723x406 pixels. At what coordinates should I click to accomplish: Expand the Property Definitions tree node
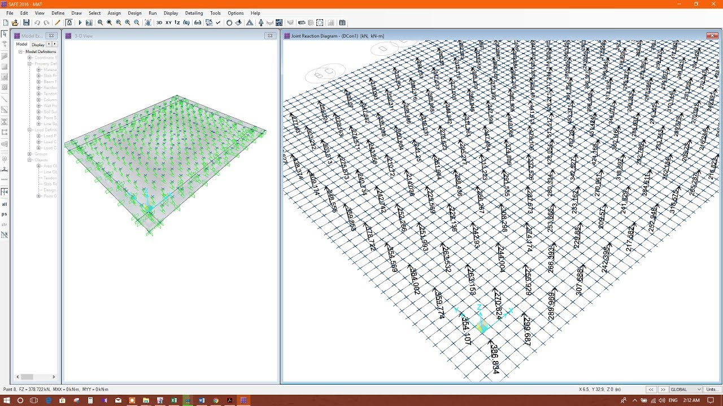(28, 64)
